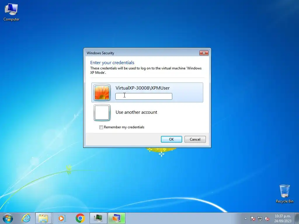Open the network status tray icon
This screenshot has width=299, height=224.
pos(260,219)
